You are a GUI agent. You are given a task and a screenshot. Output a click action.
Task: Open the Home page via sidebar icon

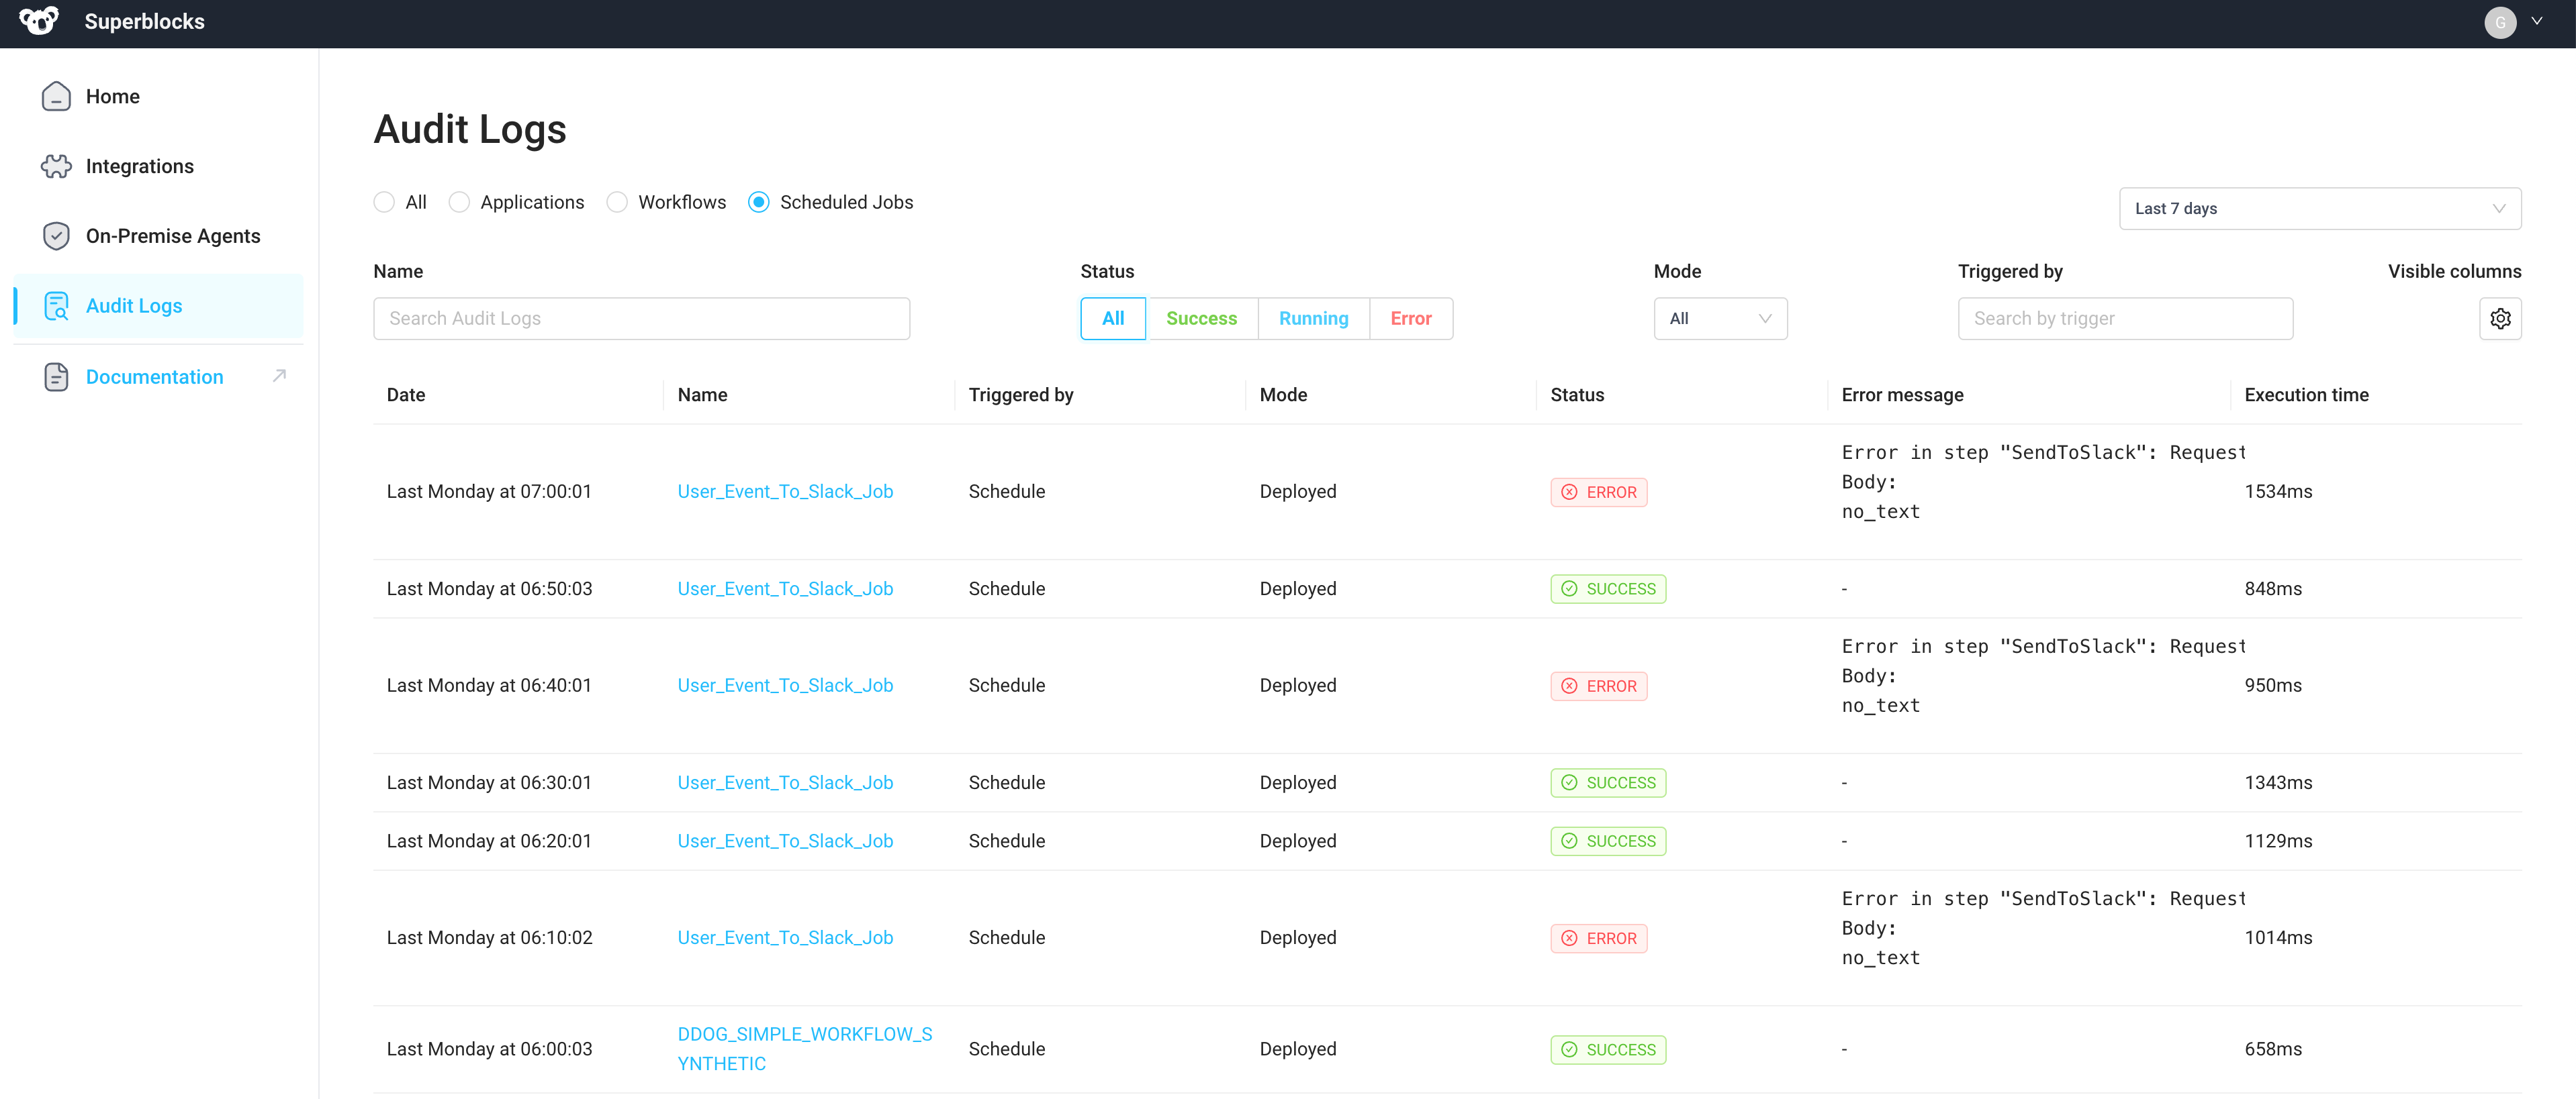pos(56,96)
